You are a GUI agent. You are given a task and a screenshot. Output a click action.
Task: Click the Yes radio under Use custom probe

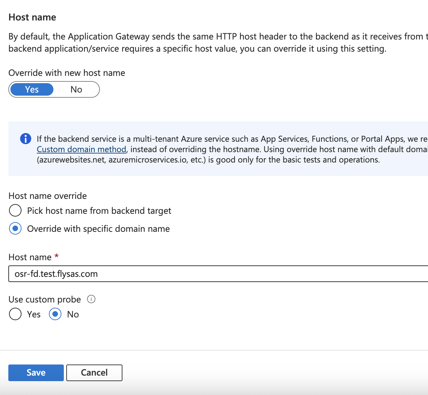coord(15,314)
